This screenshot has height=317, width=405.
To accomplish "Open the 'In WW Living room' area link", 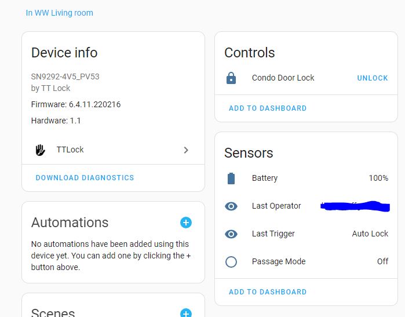I will [60, 13].
